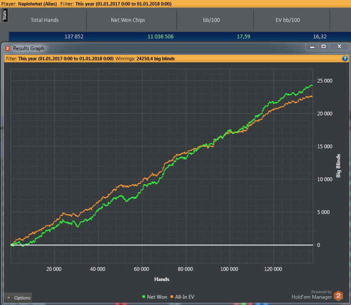Click the Results Graph title text

29,48
